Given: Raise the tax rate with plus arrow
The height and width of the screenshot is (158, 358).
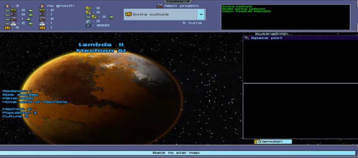Looking at the screenshot, I should (x=111, y=17).
